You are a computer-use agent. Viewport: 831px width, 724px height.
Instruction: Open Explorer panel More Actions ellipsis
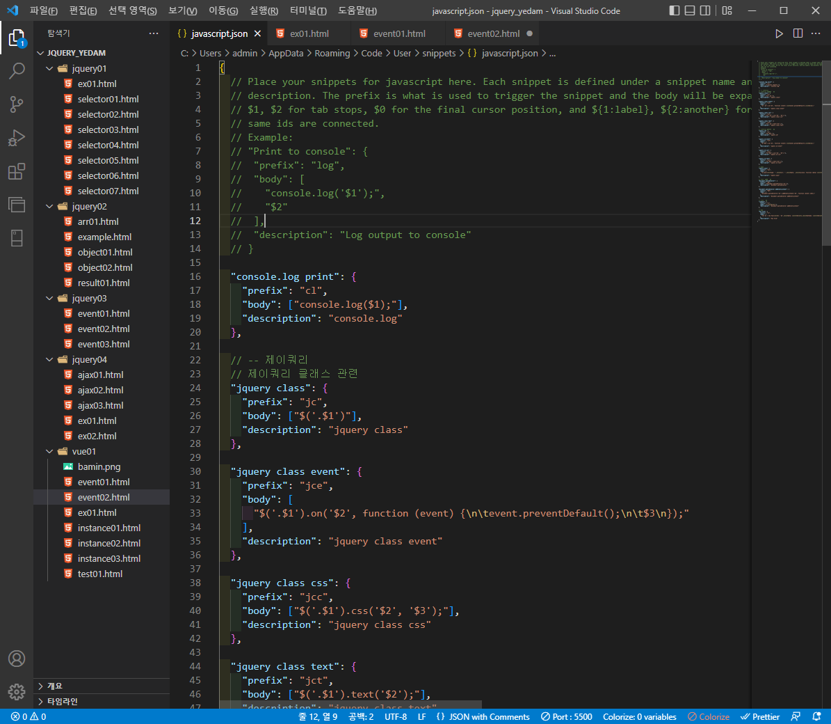[154, 33]
